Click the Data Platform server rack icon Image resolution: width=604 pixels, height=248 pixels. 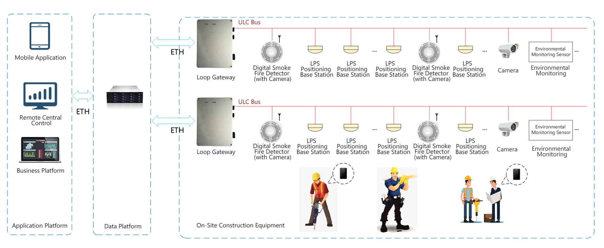point(124,96)
